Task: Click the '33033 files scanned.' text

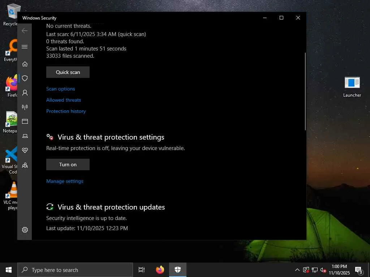Action: (x=70, y=56)
